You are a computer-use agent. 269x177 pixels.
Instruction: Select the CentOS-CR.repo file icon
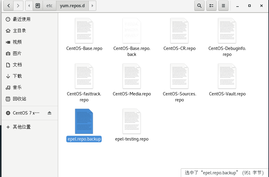179,30
